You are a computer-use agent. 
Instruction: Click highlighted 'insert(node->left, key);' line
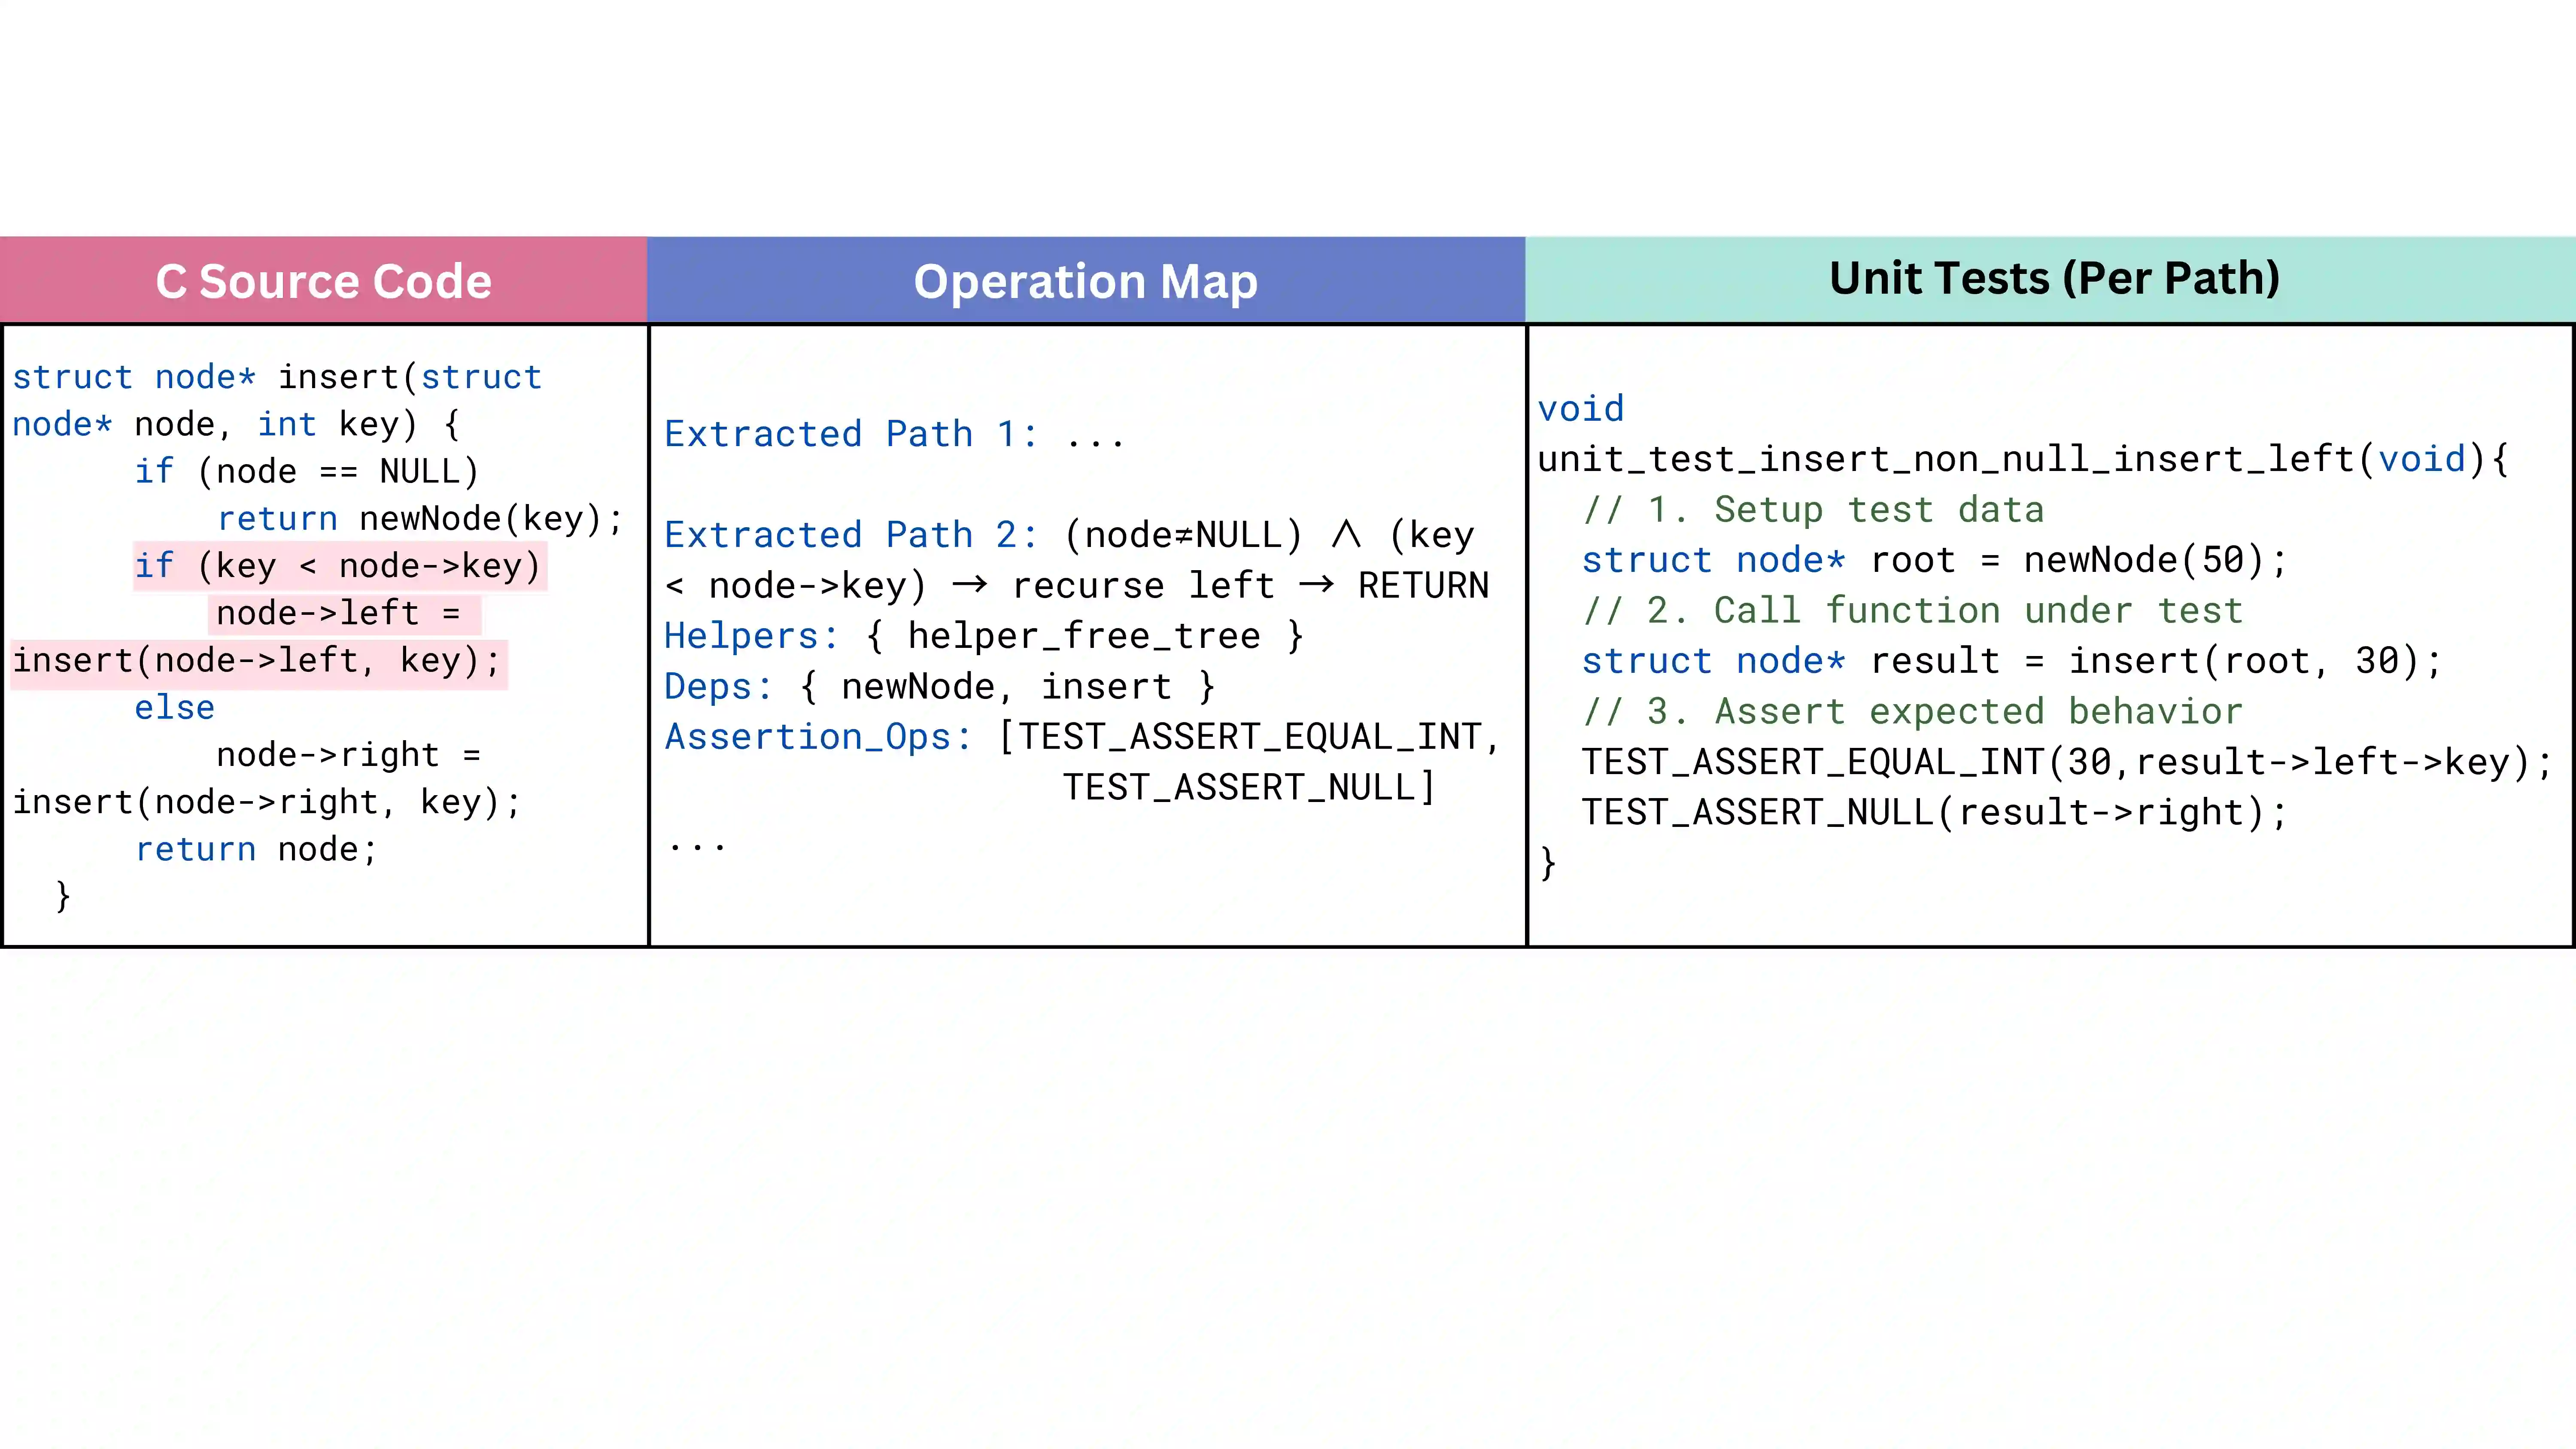(x=257, y=661)
